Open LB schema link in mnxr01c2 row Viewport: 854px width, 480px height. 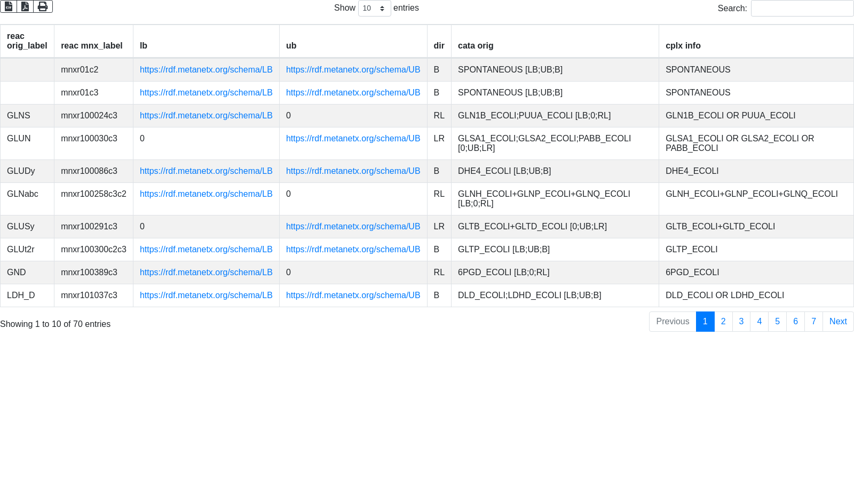(206, 70)
